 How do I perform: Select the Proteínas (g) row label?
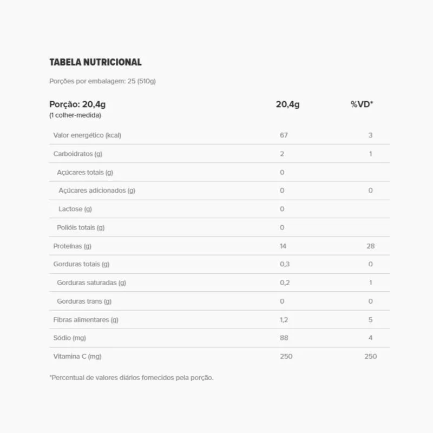pyautogui.click(x=72, y=246)
